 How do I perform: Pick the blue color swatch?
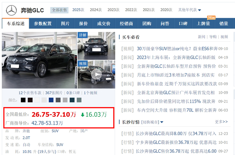(51, 100)
